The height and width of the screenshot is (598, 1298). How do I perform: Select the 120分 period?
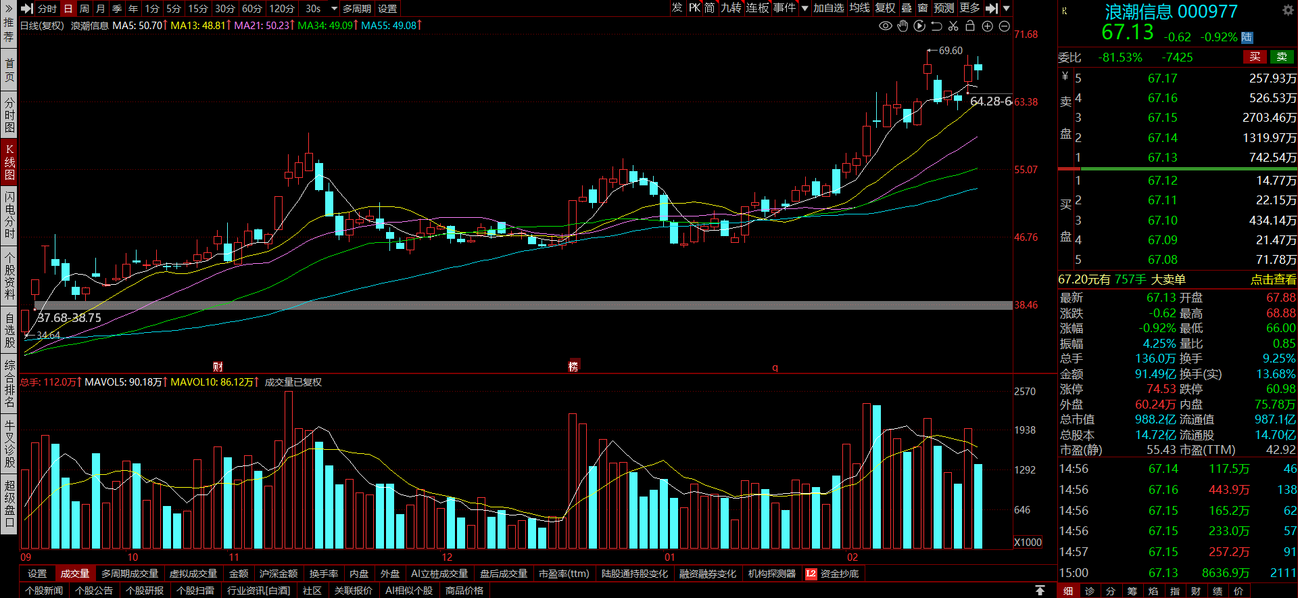[x=282, y=9]
